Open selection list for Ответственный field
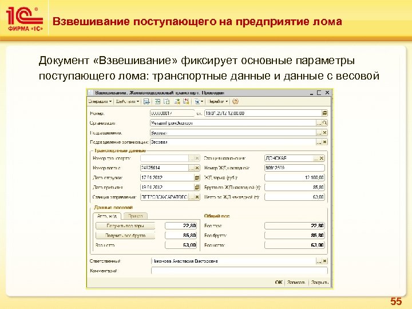412x309 pixels. [319, 261]
